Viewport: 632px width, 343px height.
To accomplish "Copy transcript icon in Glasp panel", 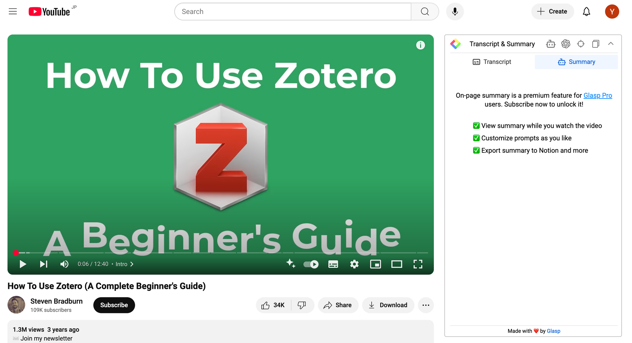I will point(596,44).
